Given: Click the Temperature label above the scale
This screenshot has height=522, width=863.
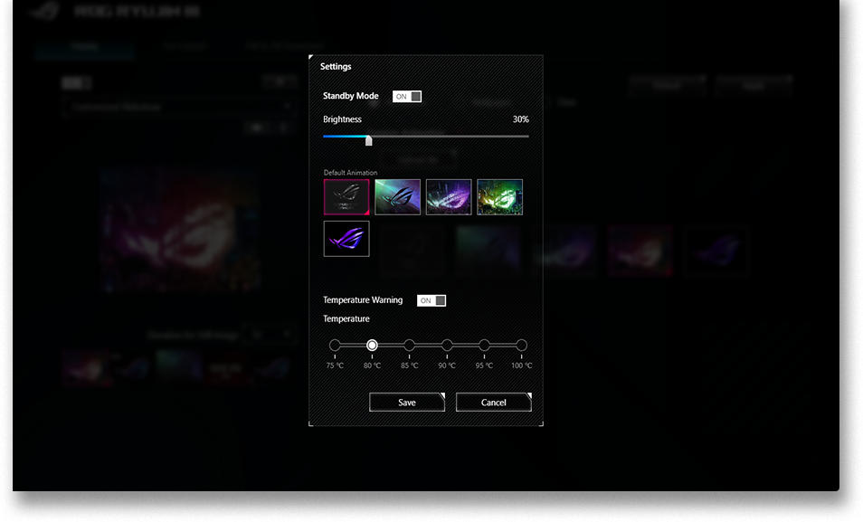Looking at the screenshot, I should (x=346, y=318).
